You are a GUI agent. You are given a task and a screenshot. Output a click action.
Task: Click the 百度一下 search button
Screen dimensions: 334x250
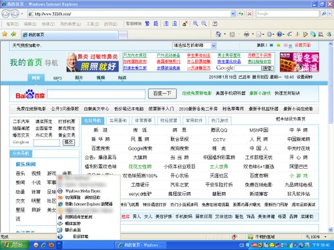(162, 93)
